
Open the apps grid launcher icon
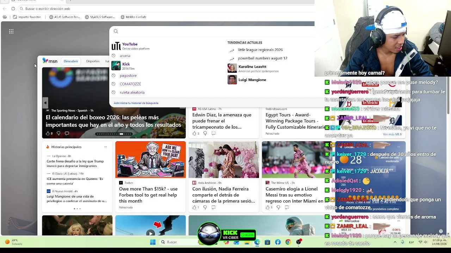click(11, 32)
